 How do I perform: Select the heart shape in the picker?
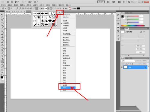point(50,21)
